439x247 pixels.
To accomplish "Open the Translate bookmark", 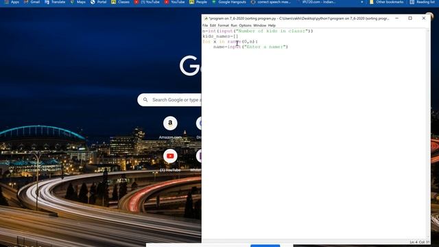I will (x=55, y=2).
